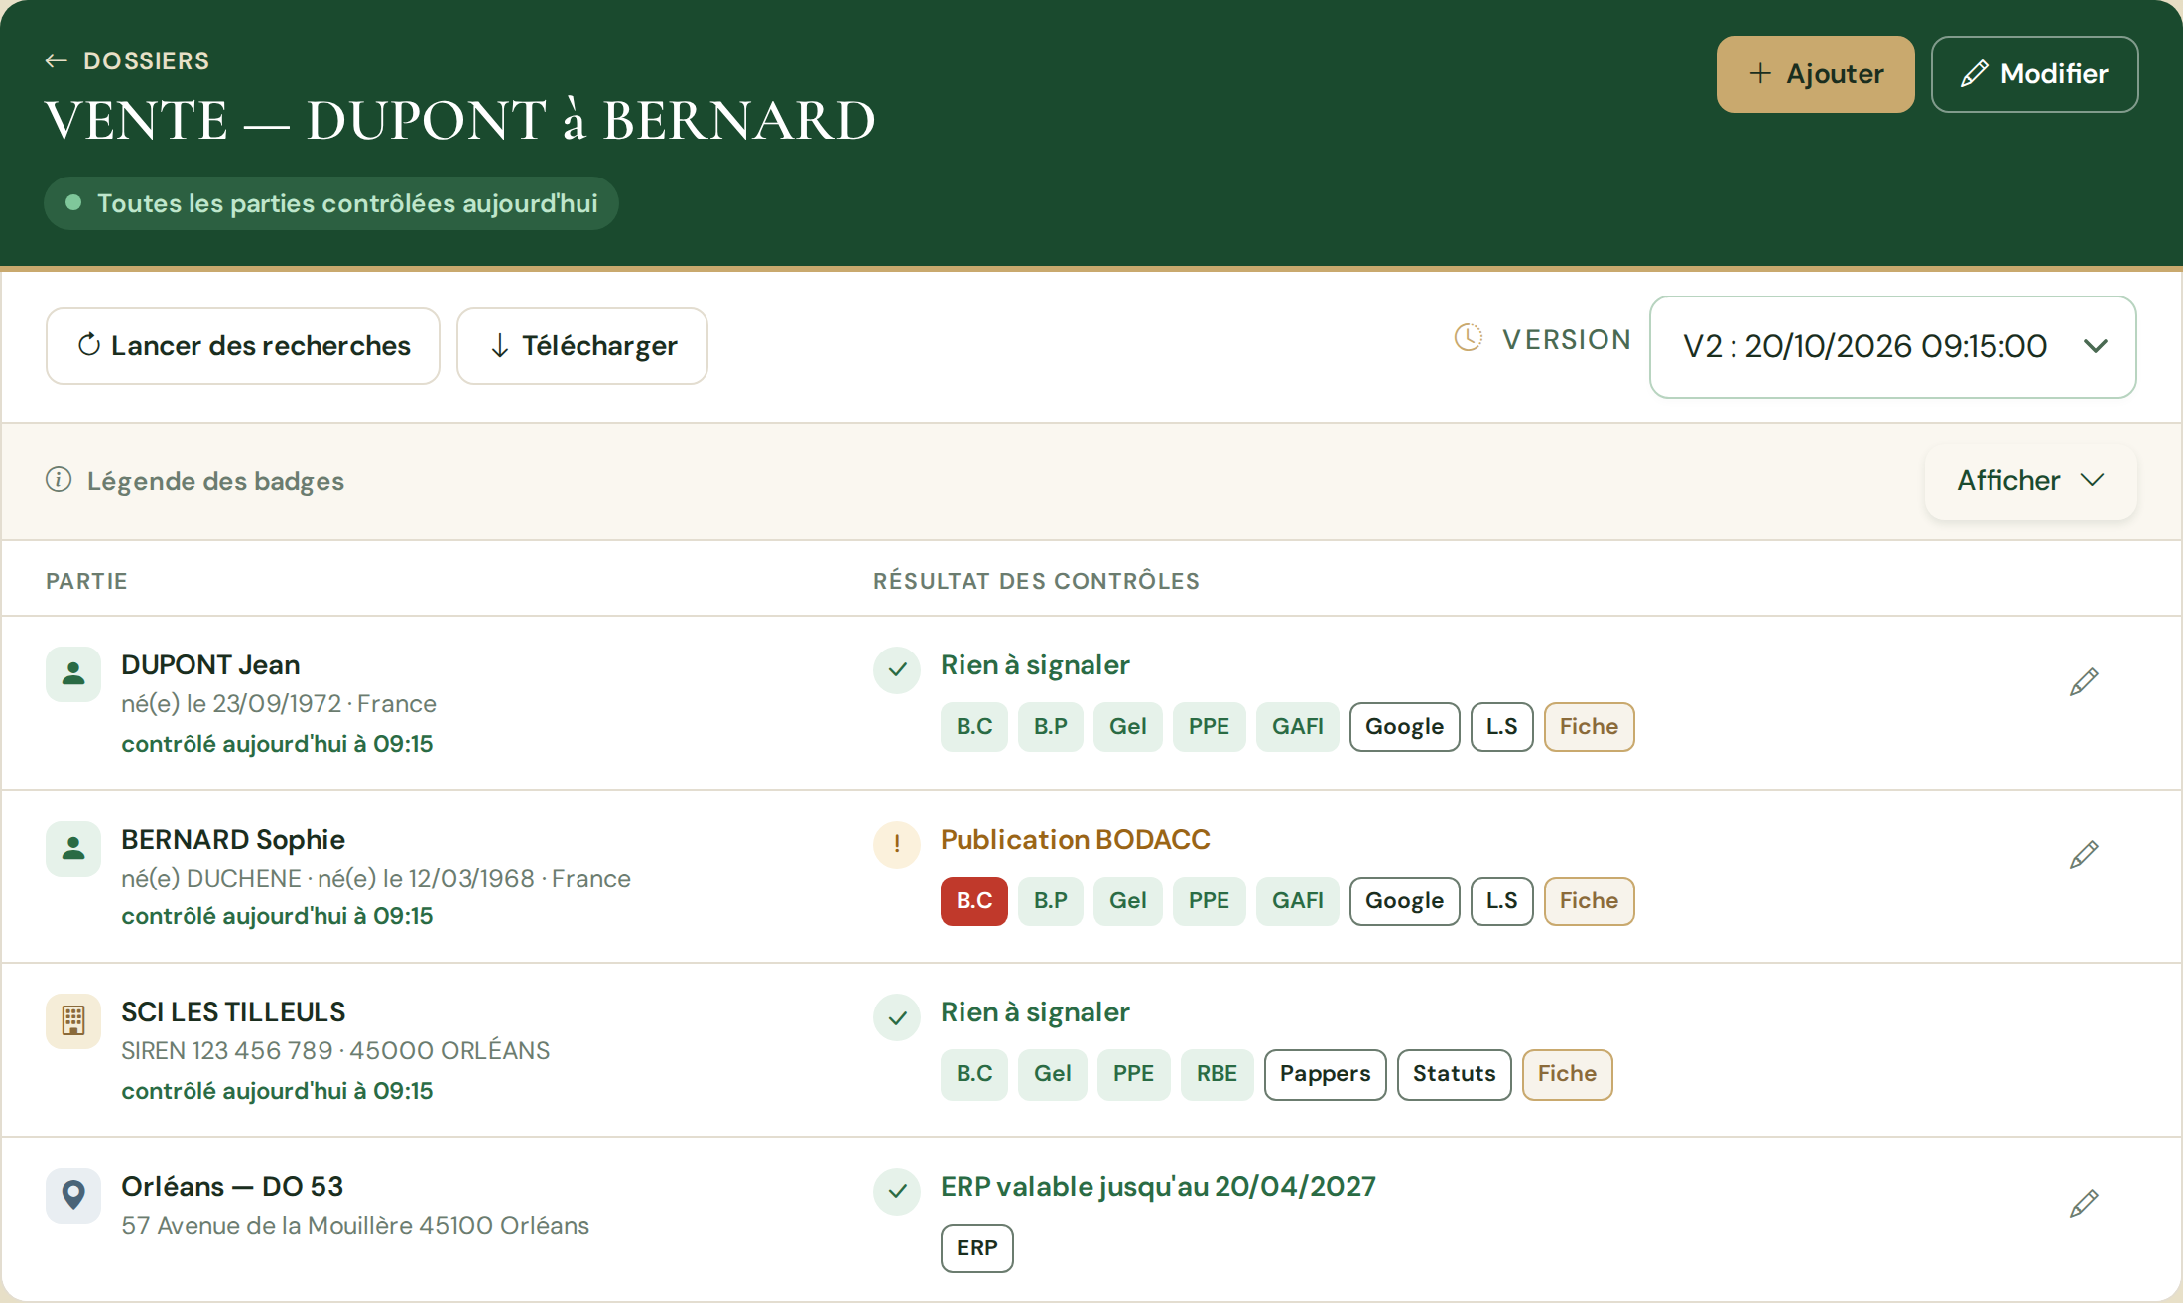2183x1303 pixels.
Task: Open the Fiche badge for DUPONT Jean
Action: click(x=1589, y=727)
